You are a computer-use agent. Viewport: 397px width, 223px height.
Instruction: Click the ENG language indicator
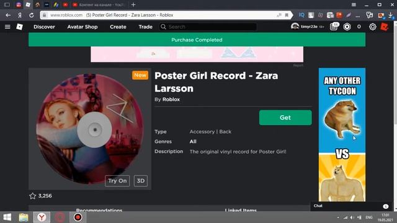(369, 217)
